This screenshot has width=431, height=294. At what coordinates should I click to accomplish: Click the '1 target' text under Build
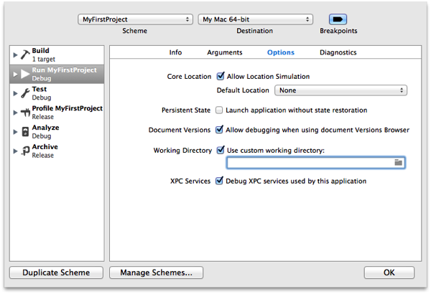43,59
